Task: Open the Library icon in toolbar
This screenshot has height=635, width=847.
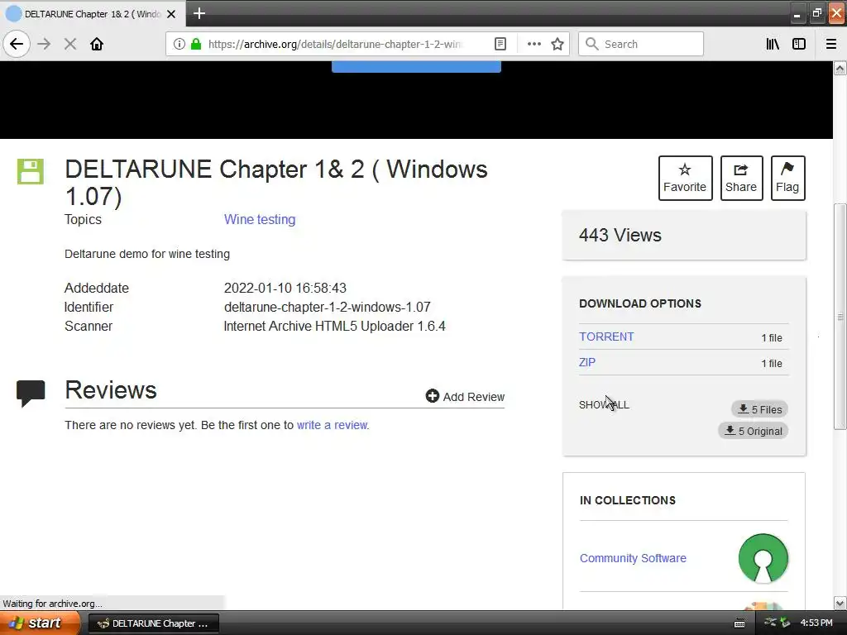Action: (773, 44)
